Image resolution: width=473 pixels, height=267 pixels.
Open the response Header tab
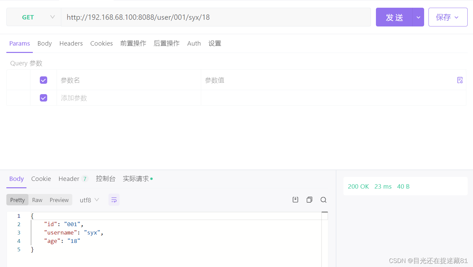[73, 179]
